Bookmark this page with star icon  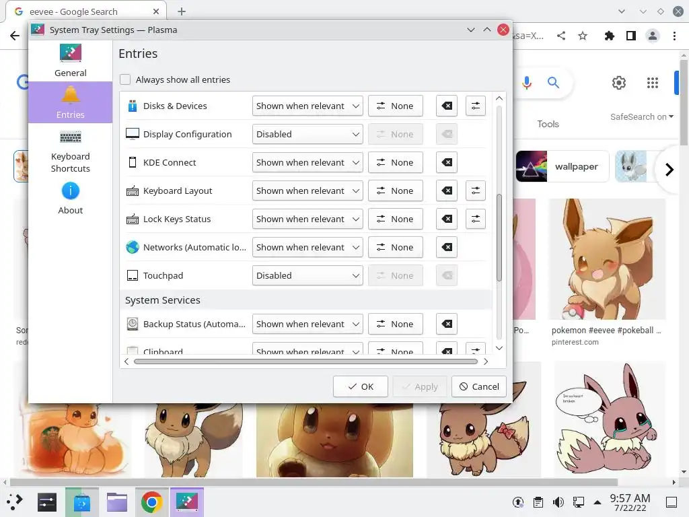tap(583, 36)
